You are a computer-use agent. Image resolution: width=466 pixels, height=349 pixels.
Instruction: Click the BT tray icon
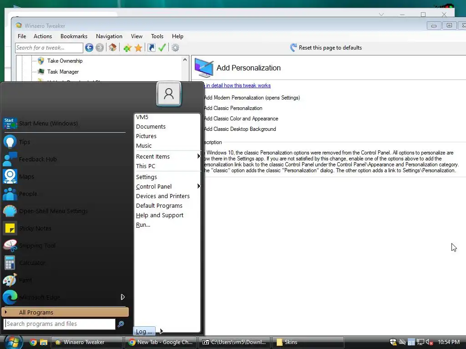tap(411, 342)
